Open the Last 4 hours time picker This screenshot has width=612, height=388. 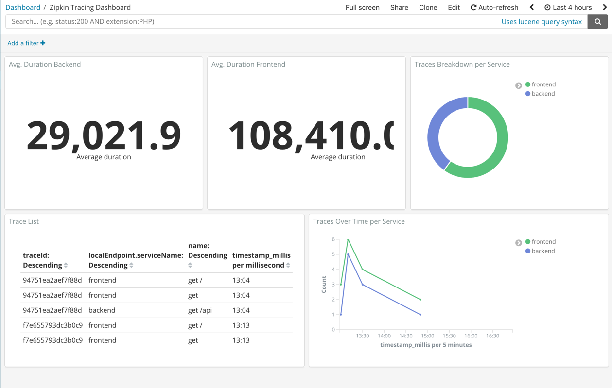[568, 7]
